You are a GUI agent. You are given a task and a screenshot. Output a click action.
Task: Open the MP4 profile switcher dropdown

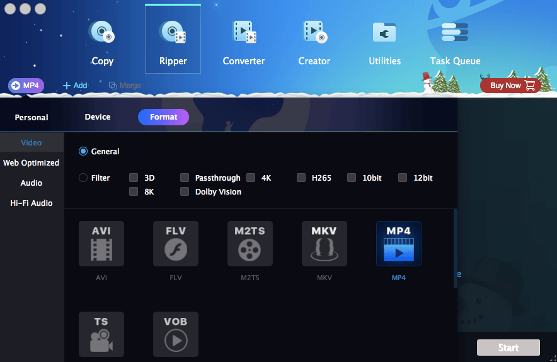point(26,86)
